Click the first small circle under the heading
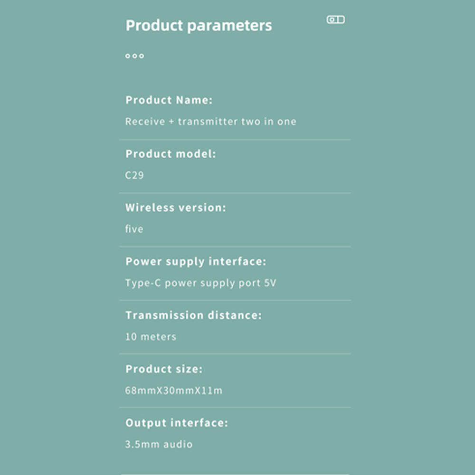The image size is (475, 475). tap(127, 56)
